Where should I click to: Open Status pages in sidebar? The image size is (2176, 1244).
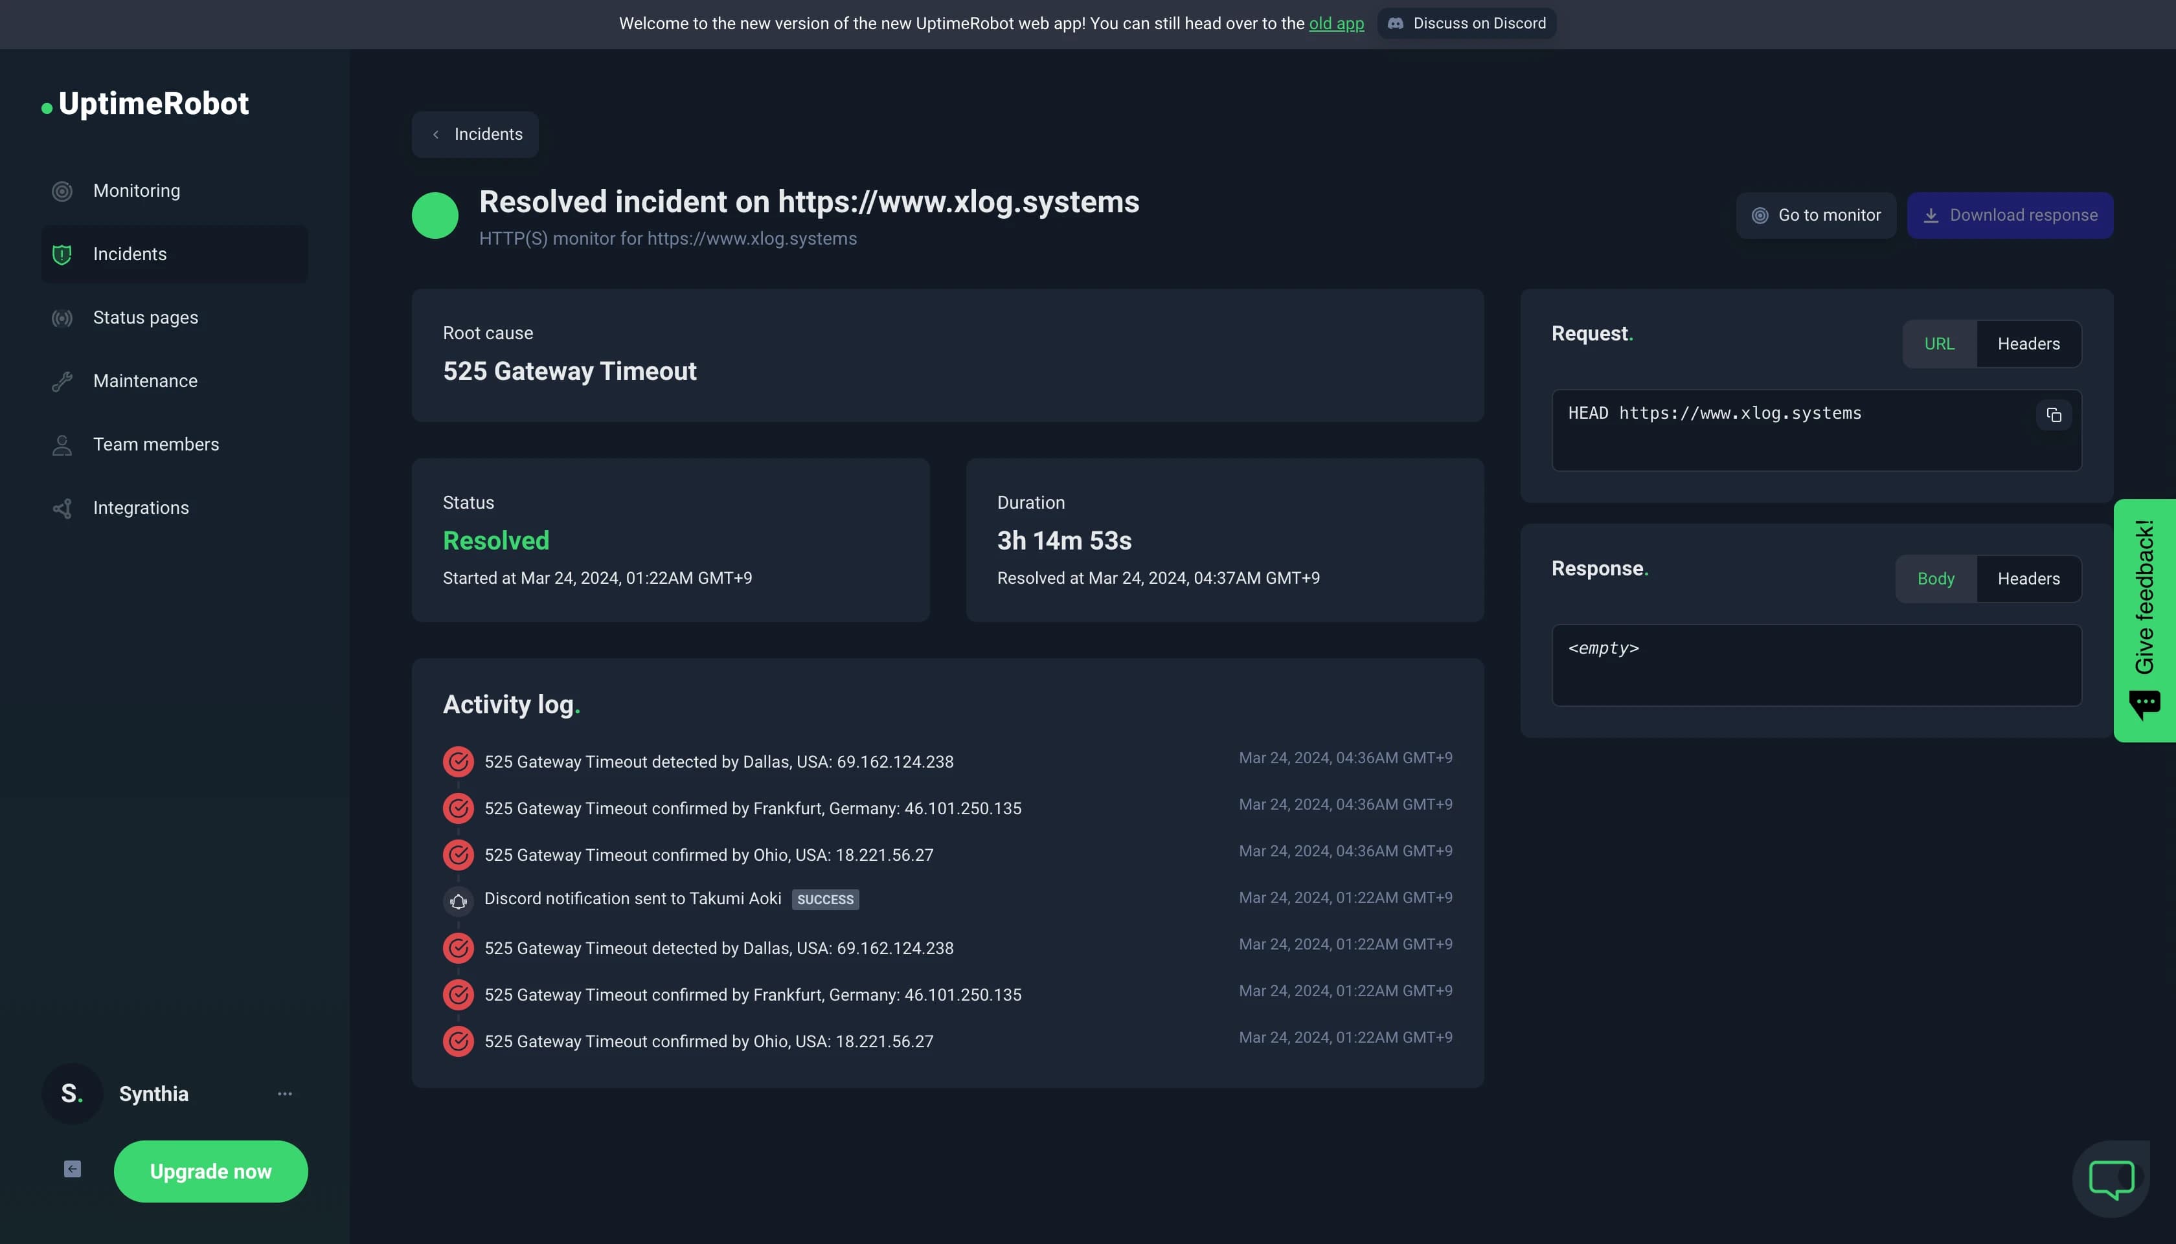click(174, 318)
